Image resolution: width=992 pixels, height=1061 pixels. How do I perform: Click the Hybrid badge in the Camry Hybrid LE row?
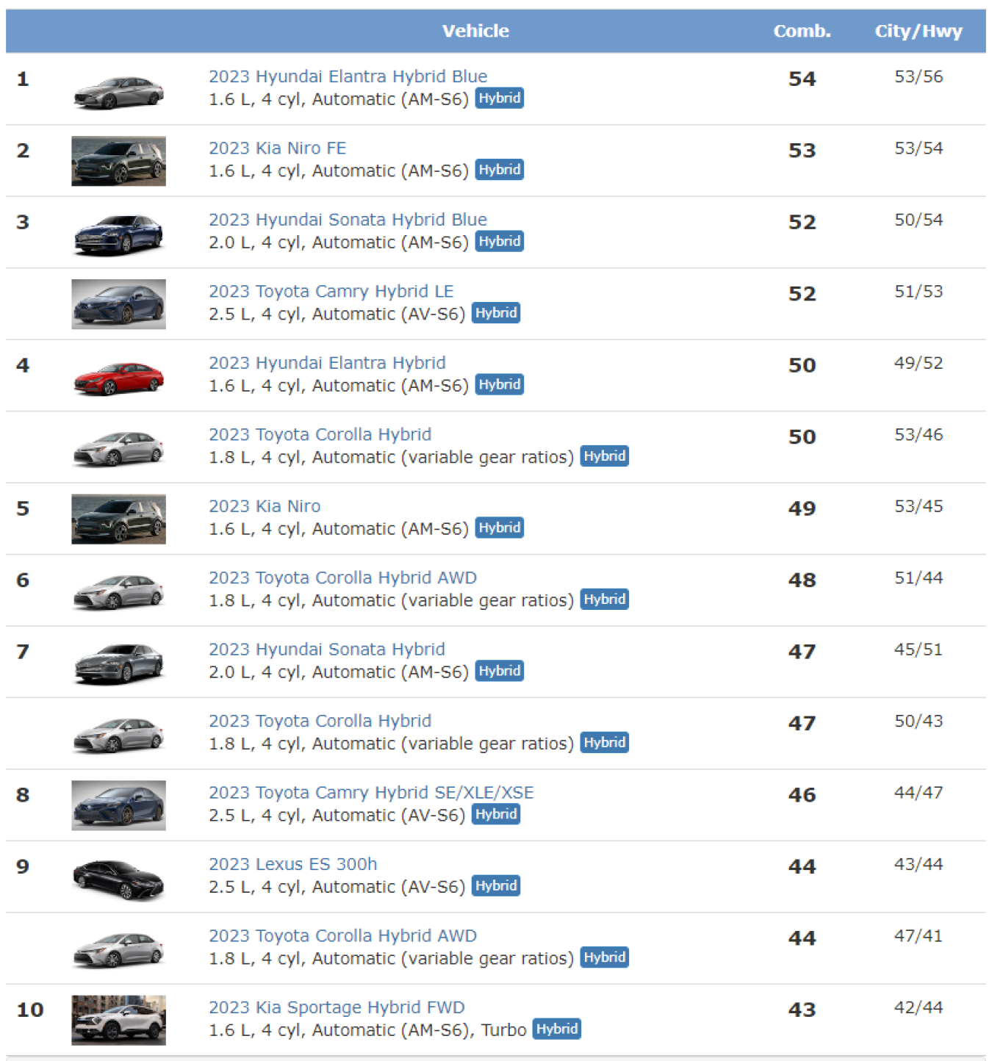click(496, 313)
